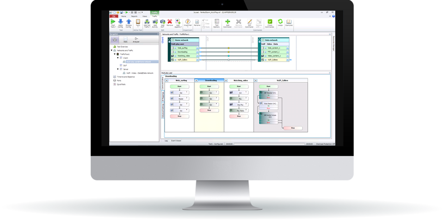
Task: Collapse the Networks and Traffic tree node
Action: tap(111, 50)
